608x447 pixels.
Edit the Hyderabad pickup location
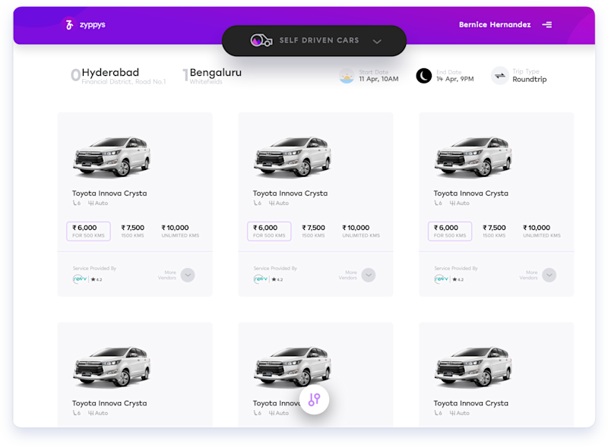[x=110, y=72]
